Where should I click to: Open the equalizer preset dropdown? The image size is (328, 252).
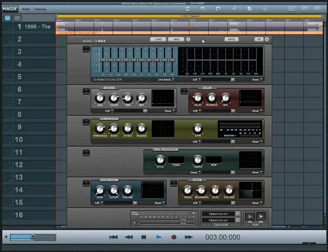[x=233, y=79]
